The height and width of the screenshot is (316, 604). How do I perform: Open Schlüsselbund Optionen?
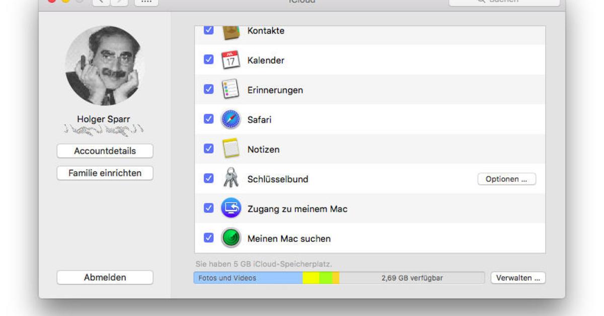(506, 179)
